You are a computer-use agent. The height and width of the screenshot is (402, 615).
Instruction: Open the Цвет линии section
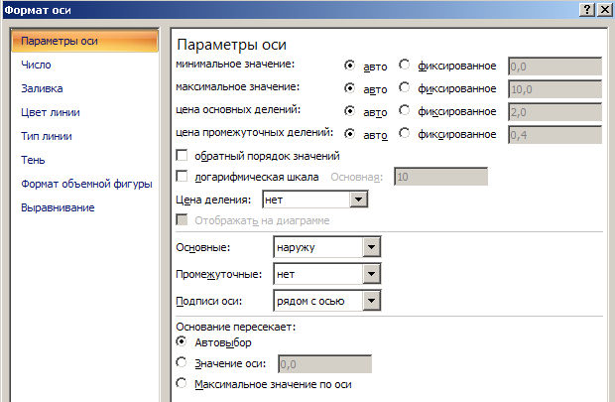pyautogui.click(x=51, y=113)
